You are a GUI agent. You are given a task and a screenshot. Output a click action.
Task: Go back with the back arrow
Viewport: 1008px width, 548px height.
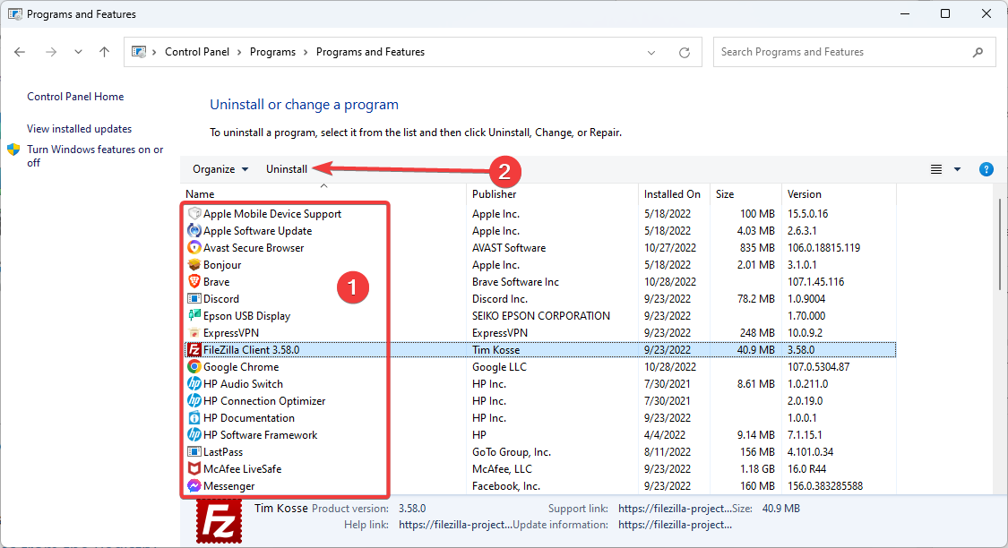(x=20, y=52)
